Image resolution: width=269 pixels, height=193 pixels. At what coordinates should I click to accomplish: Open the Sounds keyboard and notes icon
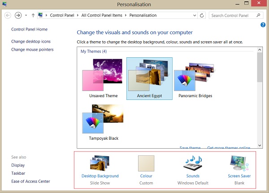click(193, 163)
